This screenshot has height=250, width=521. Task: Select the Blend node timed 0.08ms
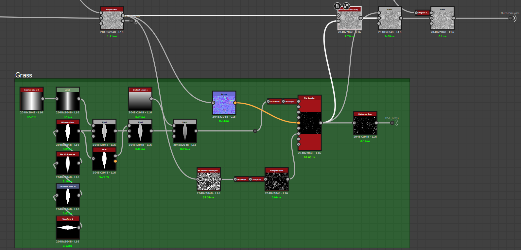click(140, 131)
